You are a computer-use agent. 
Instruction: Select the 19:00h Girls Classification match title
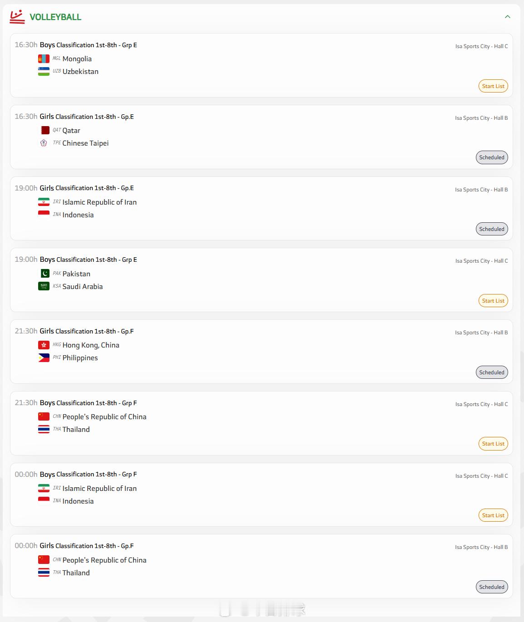87,188
